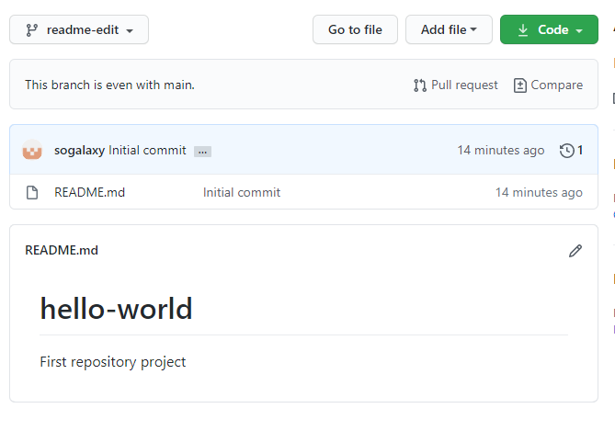
Task: Click the pull request icon
Action: point(420,85)
